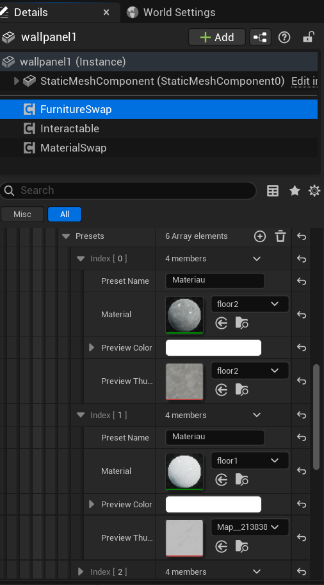Reset Index 0 Material to default

tap(302, 315)
